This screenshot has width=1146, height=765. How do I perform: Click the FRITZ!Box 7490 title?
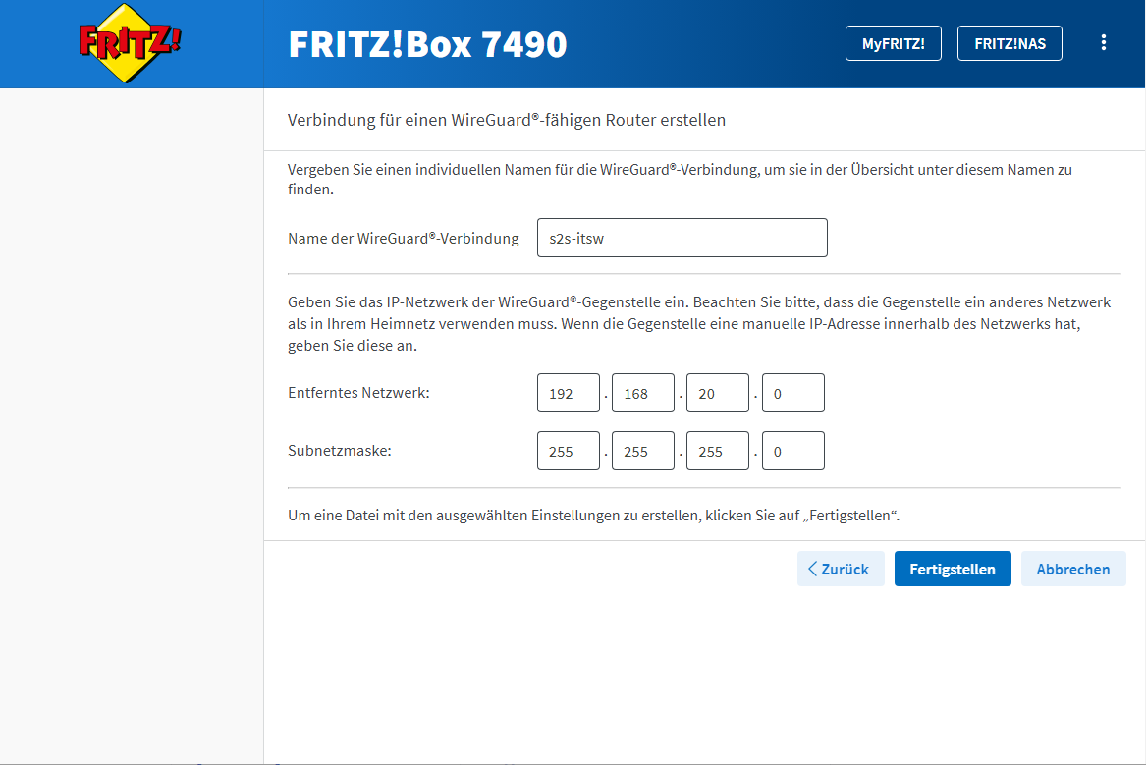click(x=427, y=44)
